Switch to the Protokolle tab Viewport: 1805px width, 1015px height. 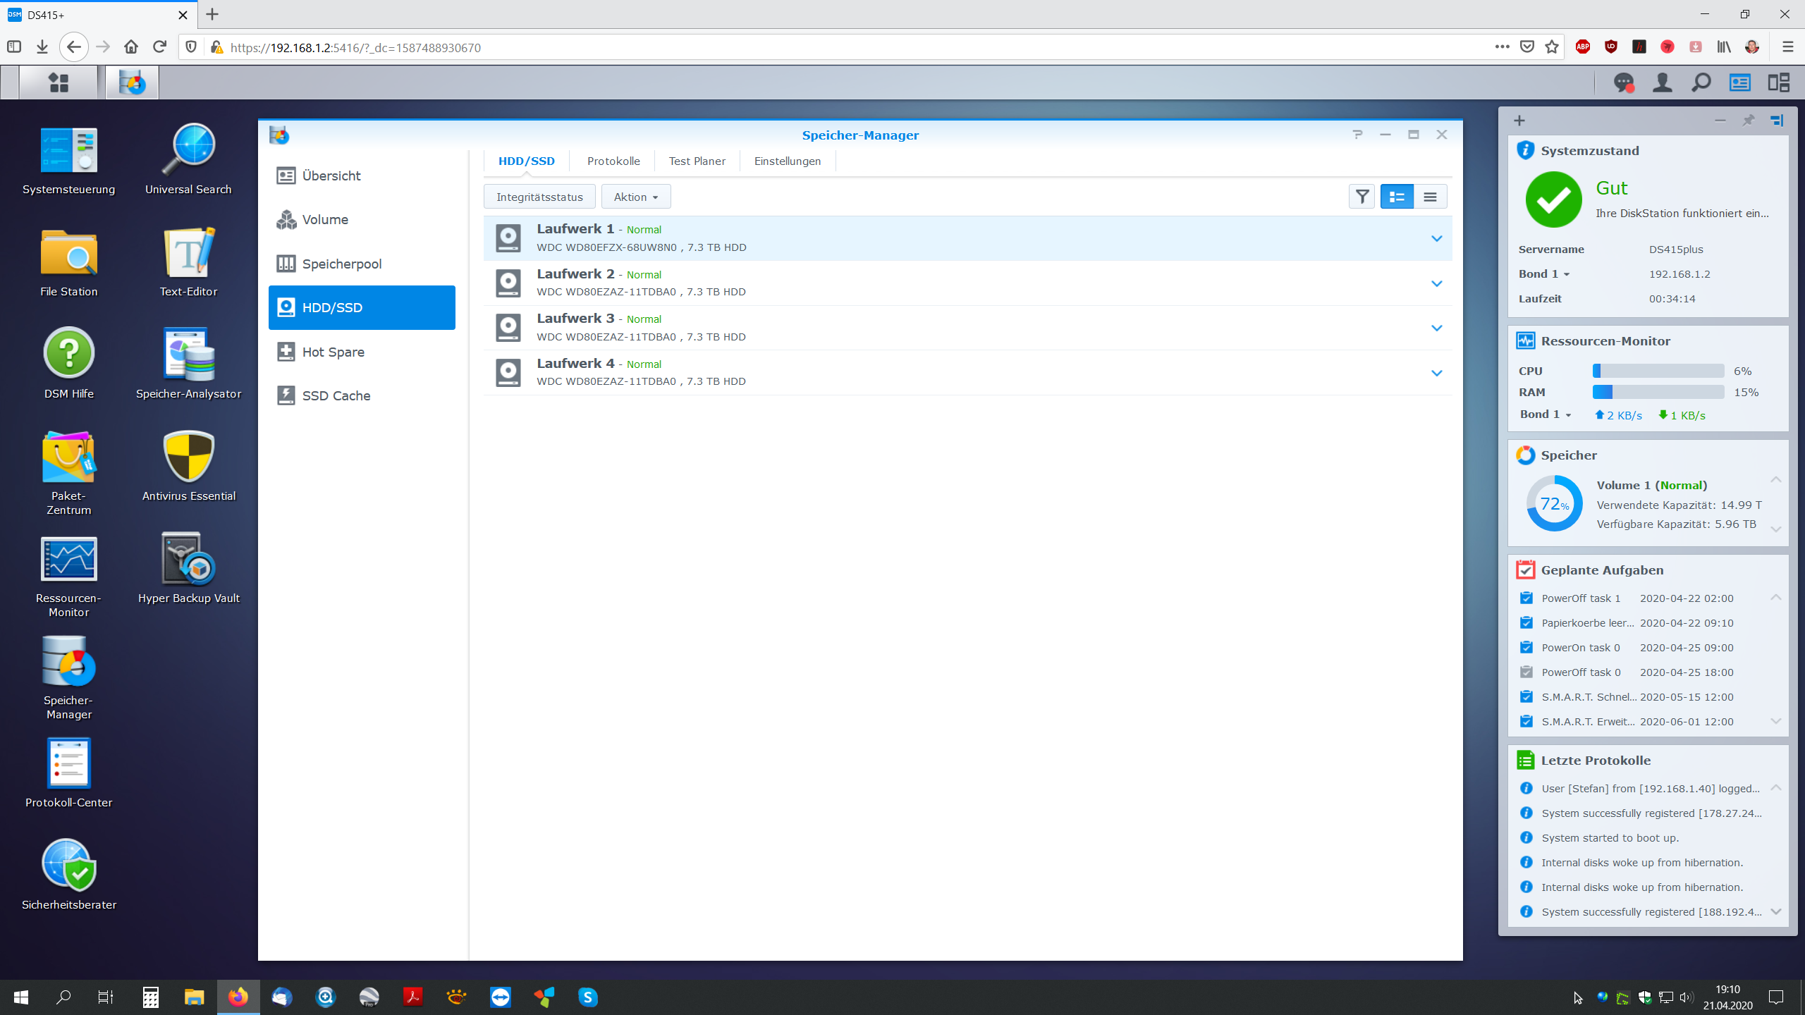pyautogui.click(x=613, y=161)
